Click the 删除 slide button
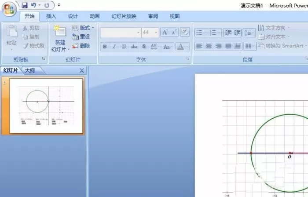This screenshot has width=308, height=197. coord(81,46)
